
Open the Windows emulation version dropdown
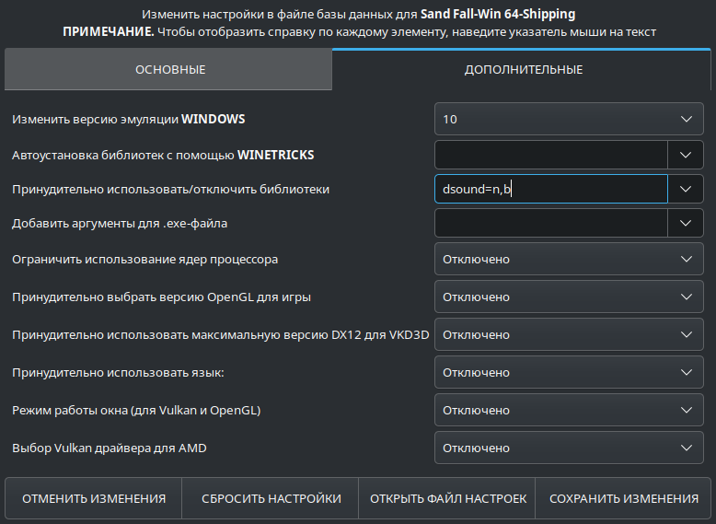pyautogui.click(x=569, y=119)
